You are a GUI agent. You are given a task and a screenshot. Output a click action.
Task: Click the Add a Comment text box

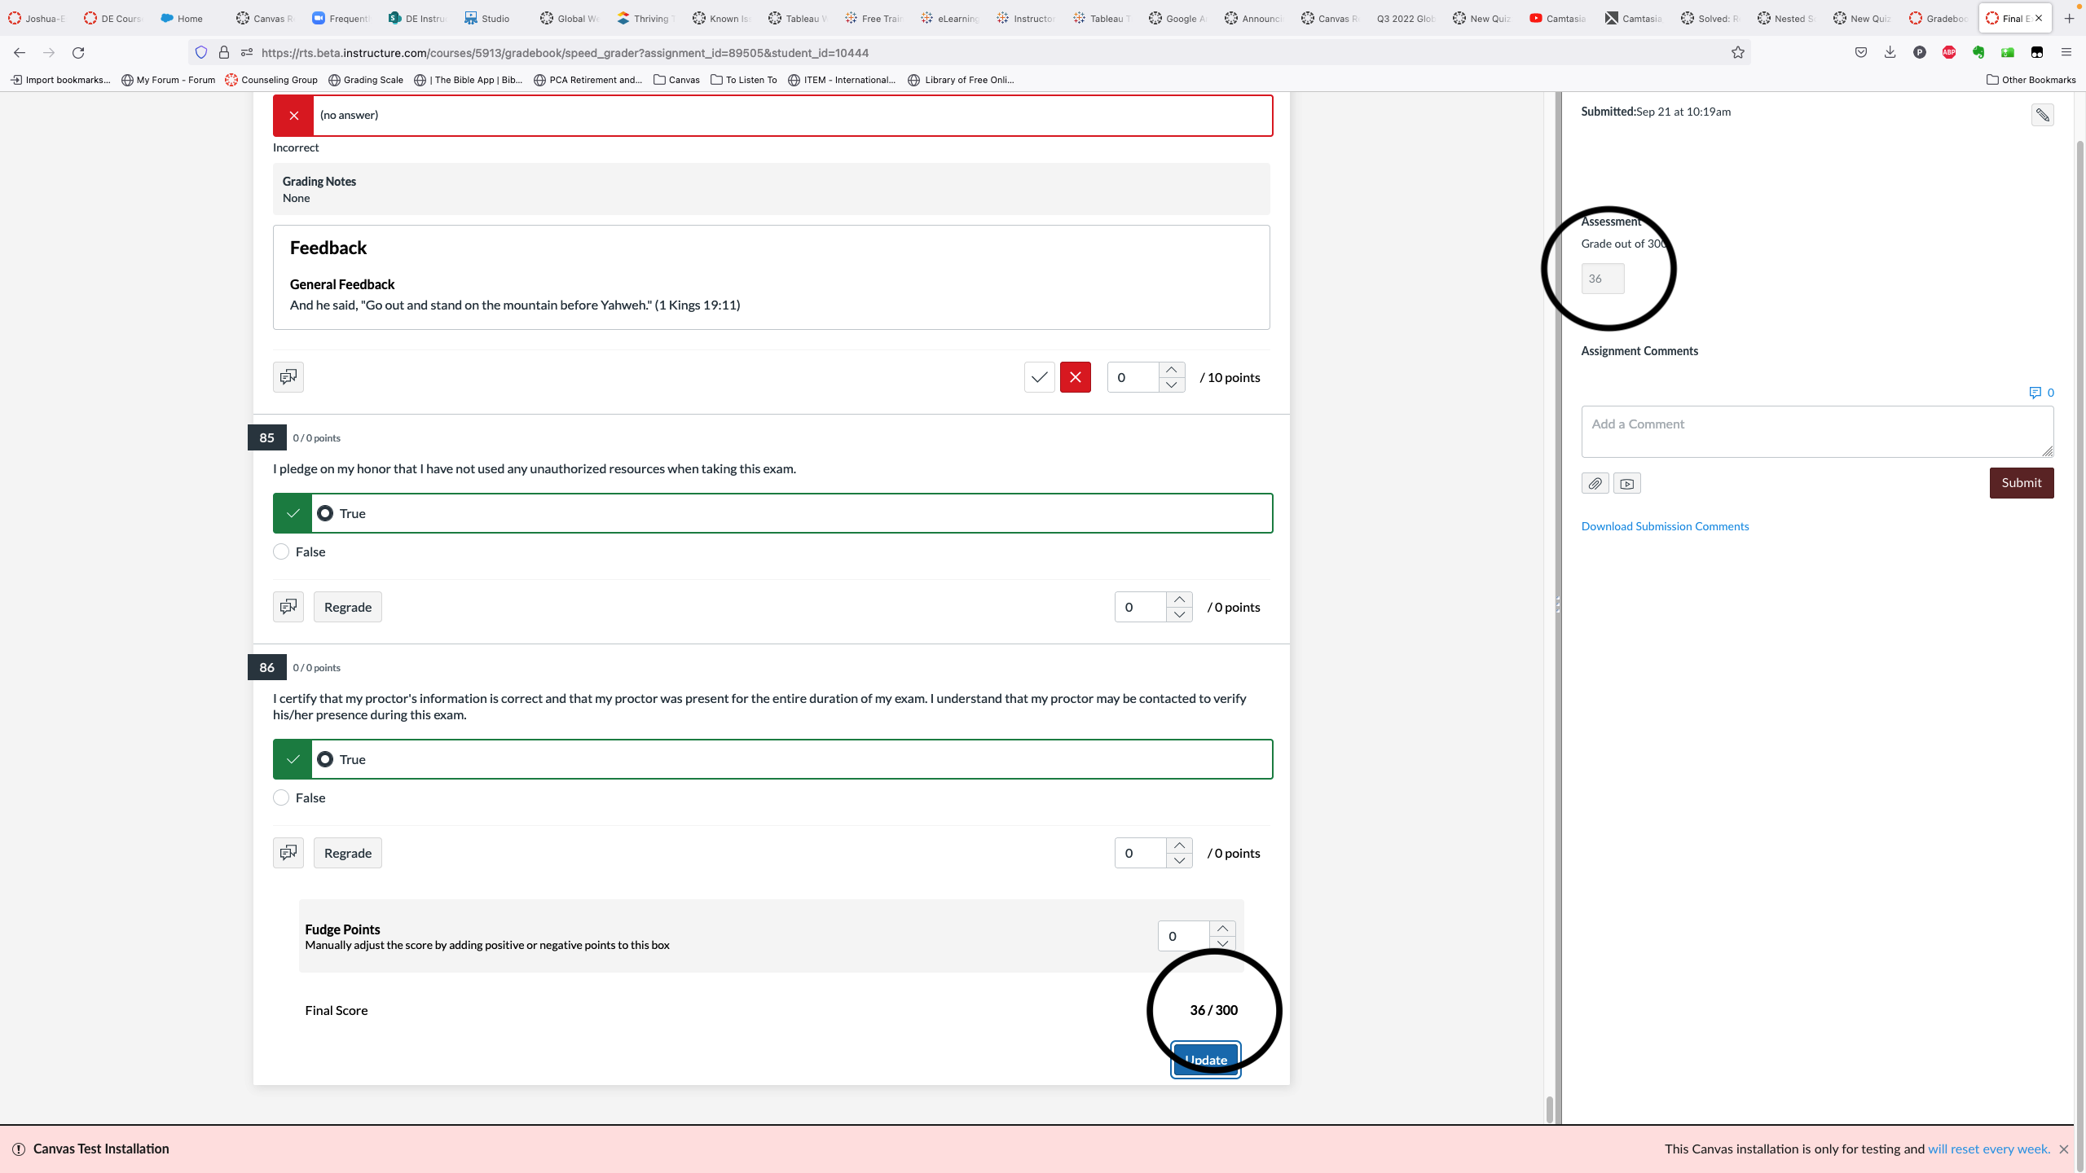tap(1816, 431)
